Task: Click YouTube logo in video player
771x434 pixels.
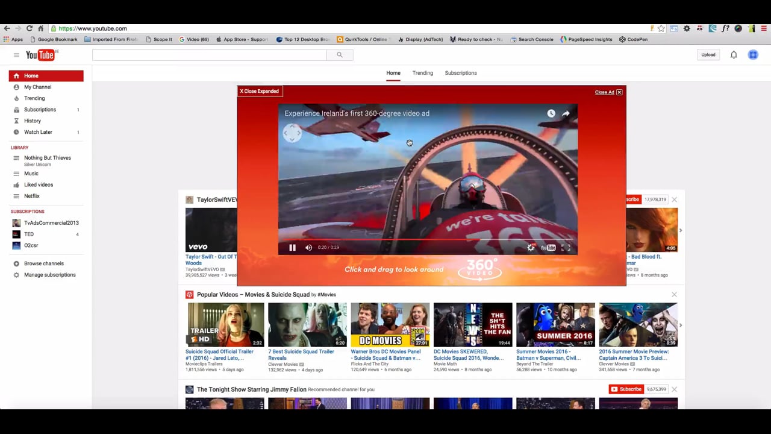Action: click(548, 247)
